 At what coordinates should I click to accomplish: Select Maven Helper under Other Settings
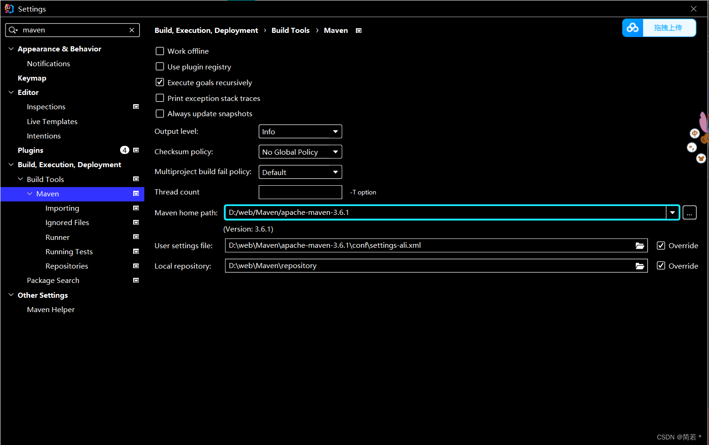[x=51, y=309]
